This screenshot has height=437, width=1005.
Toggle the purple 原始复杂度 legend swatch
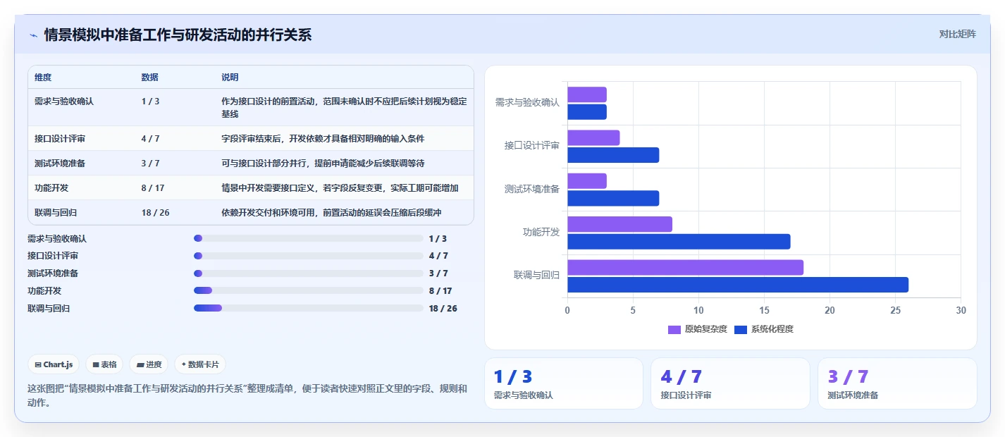pos(674,329)
